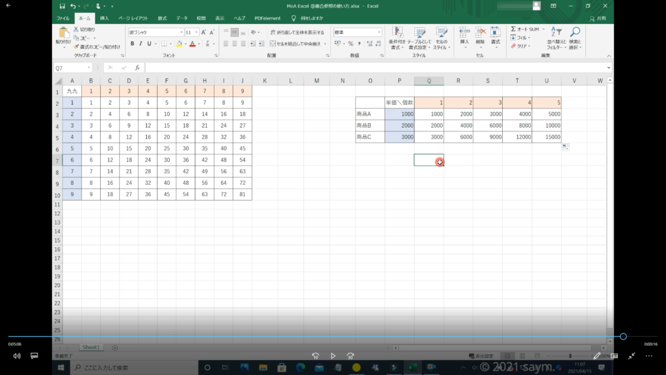Toggle Italic formatting
666x375 pixels.
tap(140, 44)
